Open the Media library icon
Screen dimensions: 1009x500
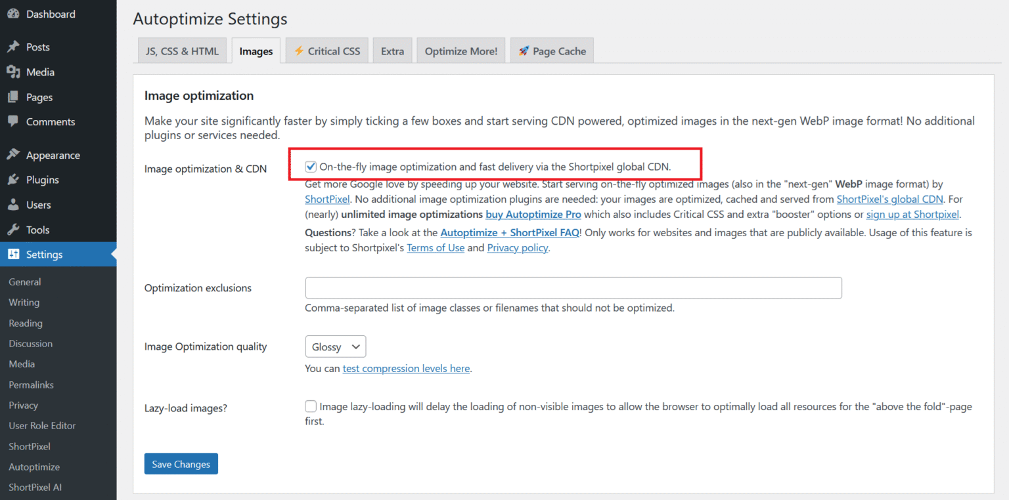click(x=14, y=72)
